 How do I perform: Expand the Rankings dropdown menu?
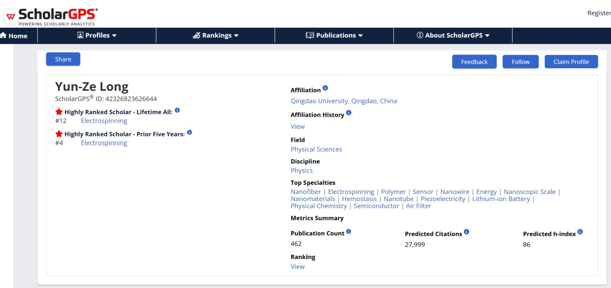216,35
